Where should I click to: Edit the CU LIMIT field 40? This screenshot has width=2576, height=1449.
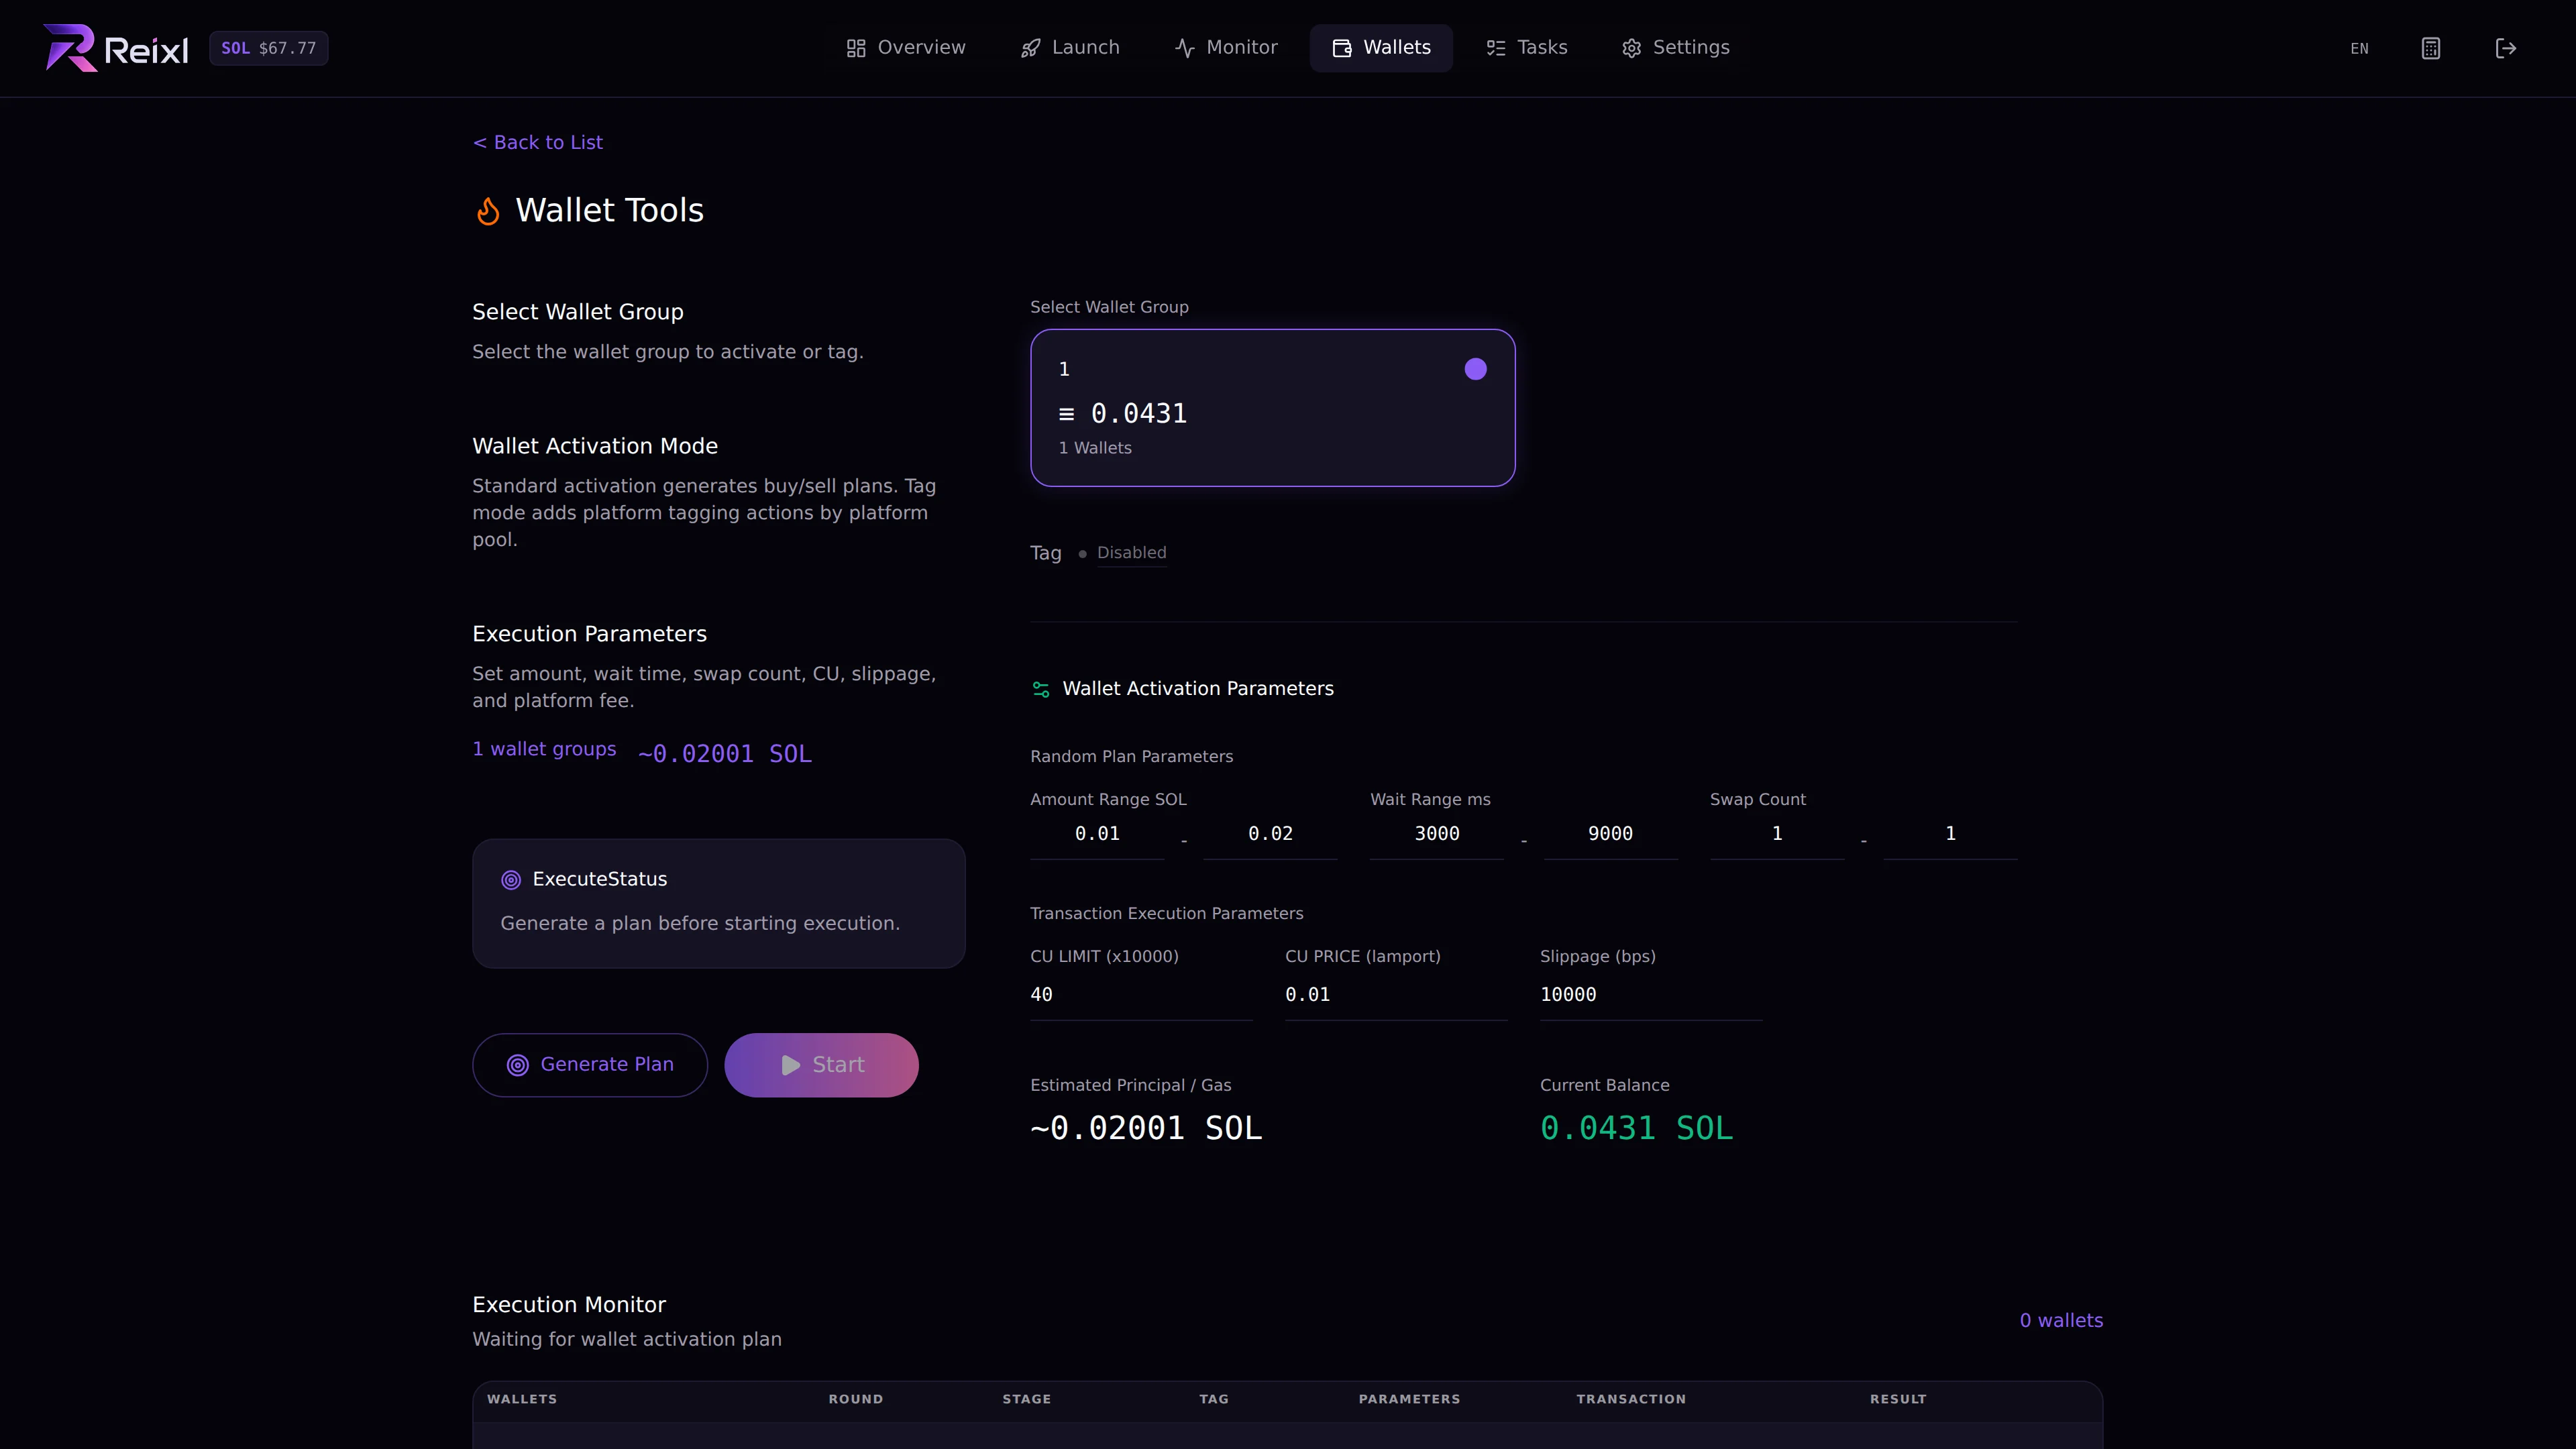(x=1141, y=995)
